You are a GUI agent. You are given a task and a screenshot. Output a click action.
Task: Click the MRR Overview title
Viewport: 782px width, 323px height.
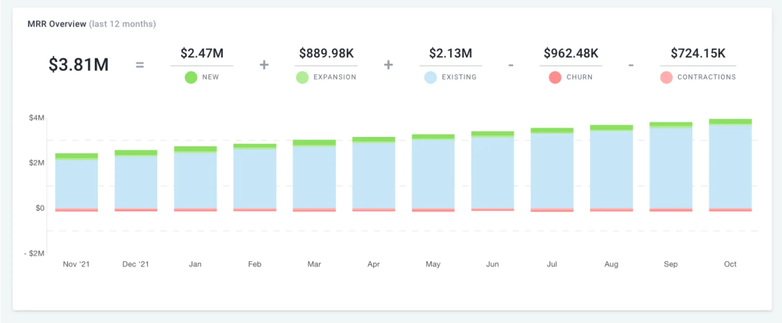click(57, 24)
